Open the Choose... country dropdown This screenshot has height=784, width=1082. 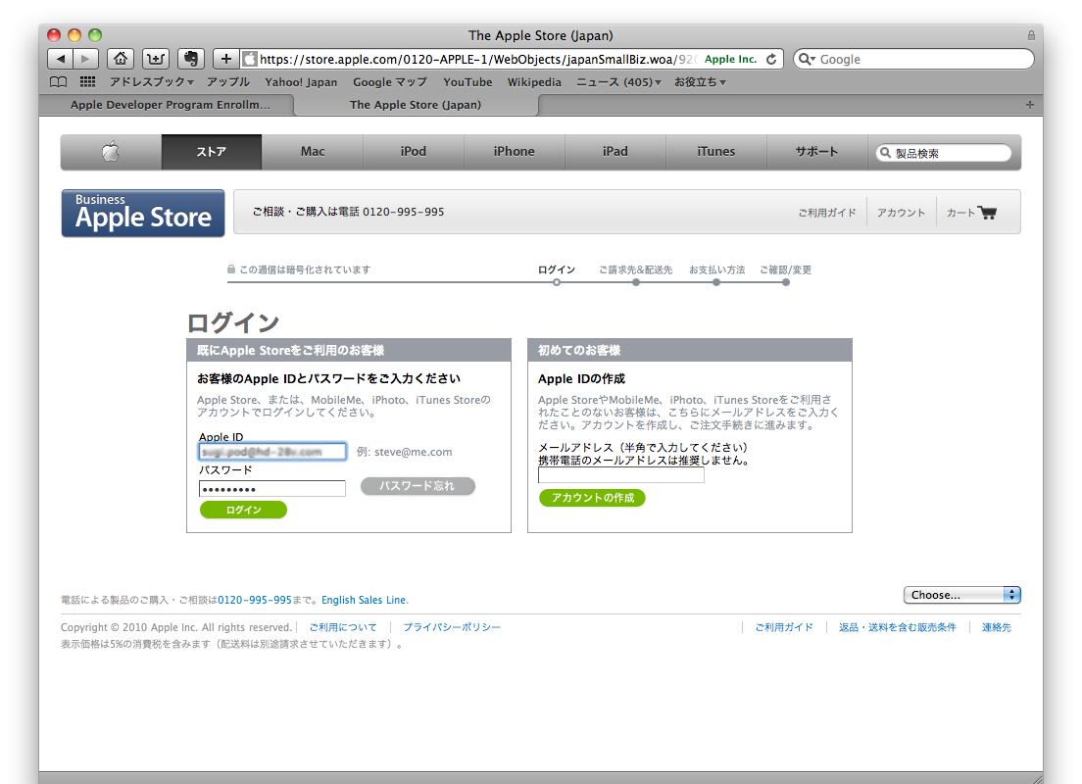(x=961, y=595)
